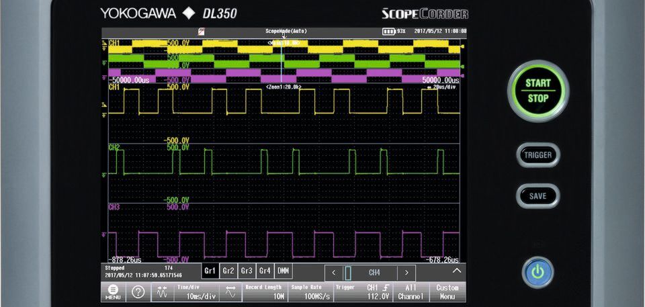
Task: Tap the time axis expand waveform icon
Action: click(230, 292)
